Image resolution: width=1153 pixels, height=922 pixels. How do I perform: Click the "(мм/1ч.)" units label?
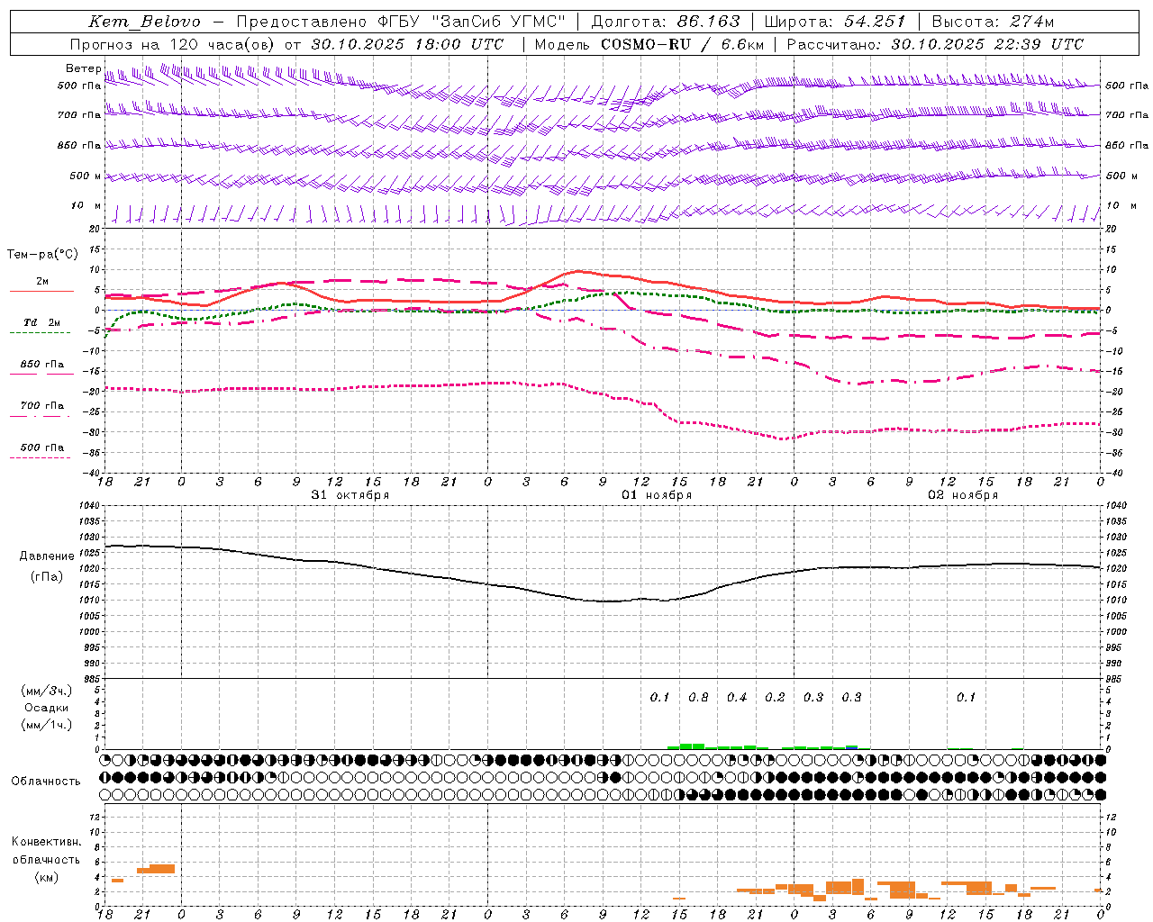46,725
